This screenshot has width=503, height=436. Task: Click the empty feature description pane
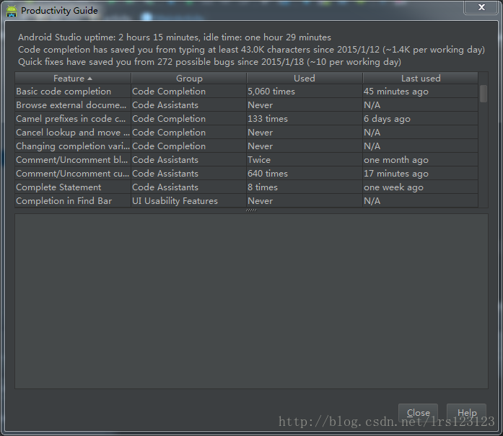pos(251,301)
